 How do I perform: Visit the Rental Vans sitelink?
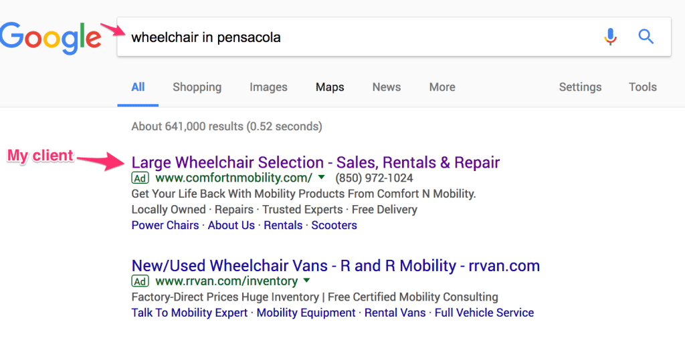click(395, 313)
